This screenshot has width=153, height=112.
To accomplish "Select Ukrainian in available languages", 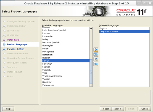I will tap(66, 82).
